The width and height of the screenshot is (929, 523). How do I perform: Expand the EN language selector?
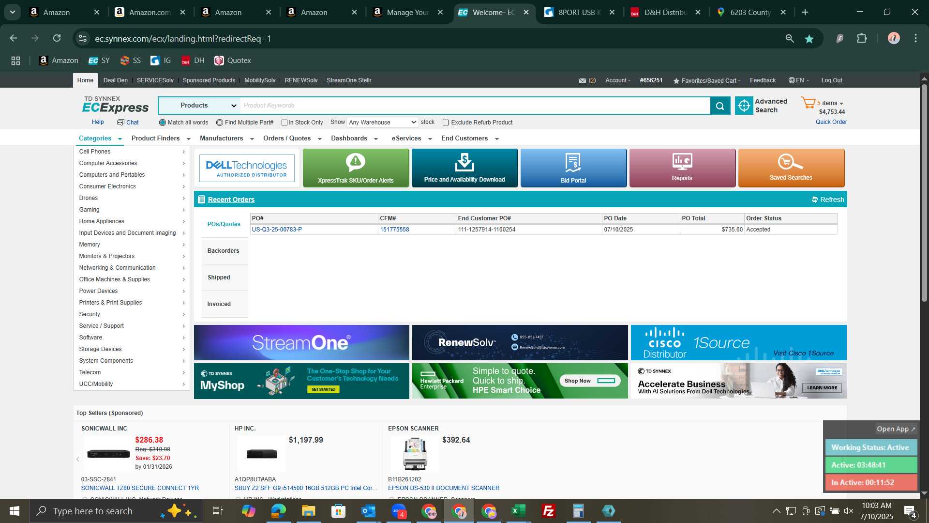point(798,80)
